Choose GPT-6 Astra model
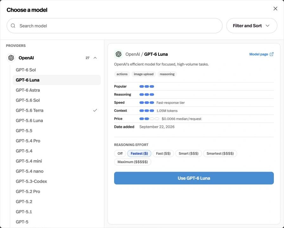284x228 pixels. pyautogui.click(x=56, y=90)
